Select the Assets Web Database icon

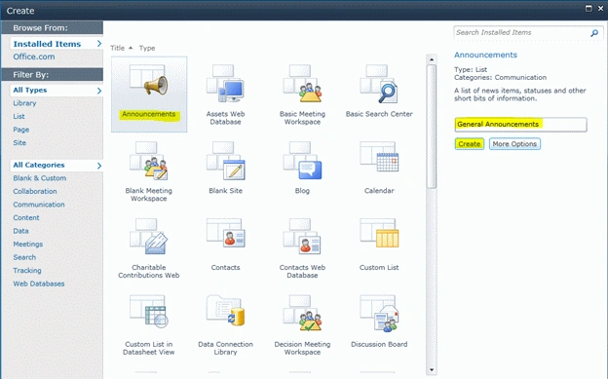[225, 83]
